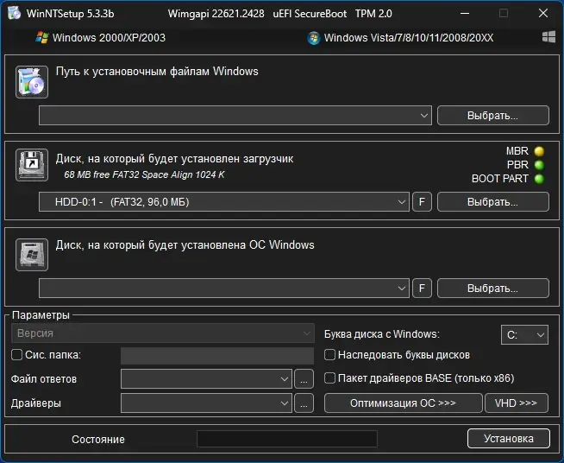Minimize the WinNTSetup window
Screen dimensions: 564x463
coord(465,13)
